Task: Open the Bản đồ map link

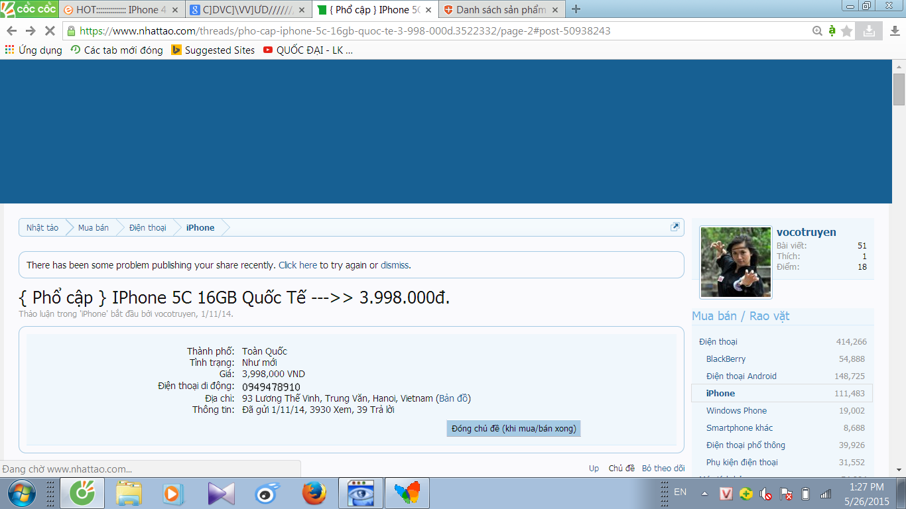Action: pyautogui.click(x=453, y=398)
